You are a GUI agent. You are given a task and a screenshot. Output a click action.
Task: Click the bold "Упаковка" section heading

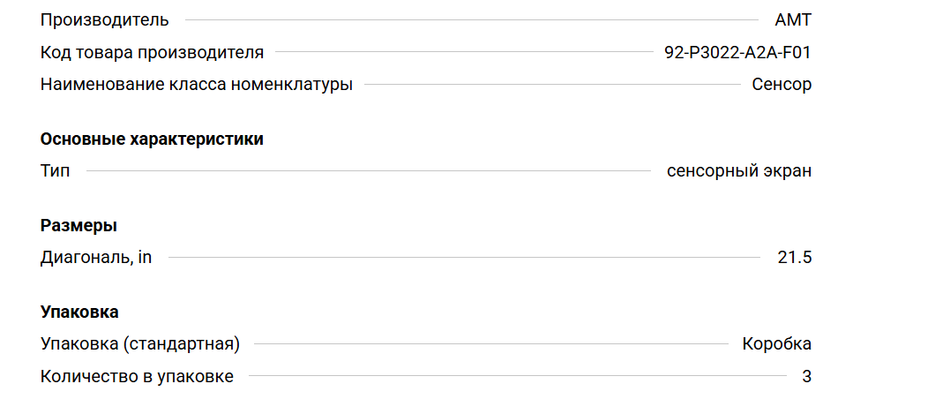tap(79, 312)
